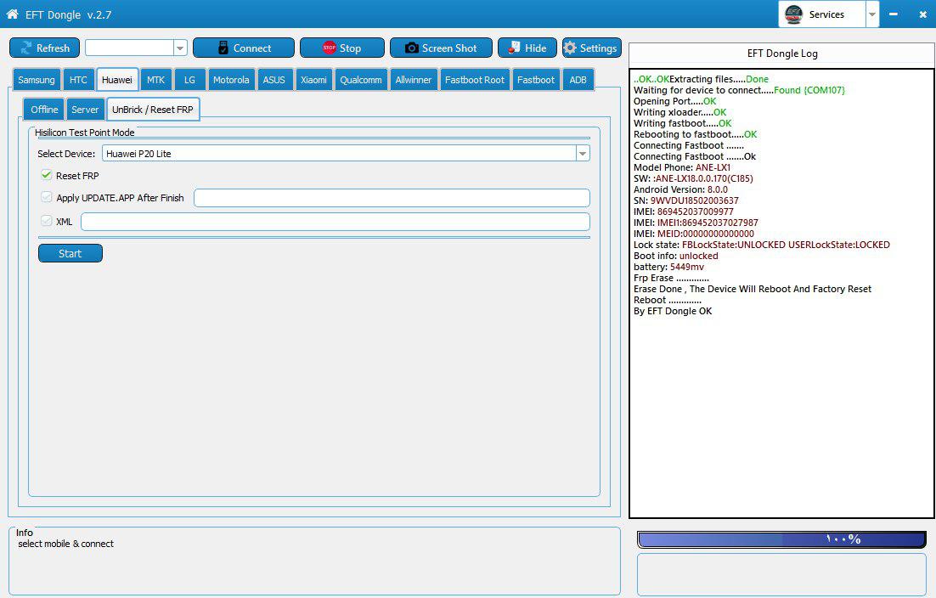
Task: Toggle the Reset FRP checkbox
Action: coord(46,175)
